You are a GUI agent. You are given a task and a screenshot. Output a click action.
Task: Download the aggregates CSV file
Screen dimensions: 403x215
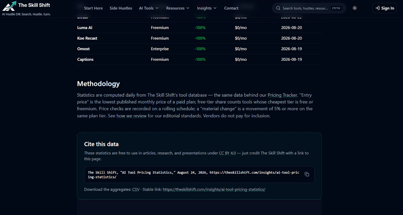click(136, 189)
